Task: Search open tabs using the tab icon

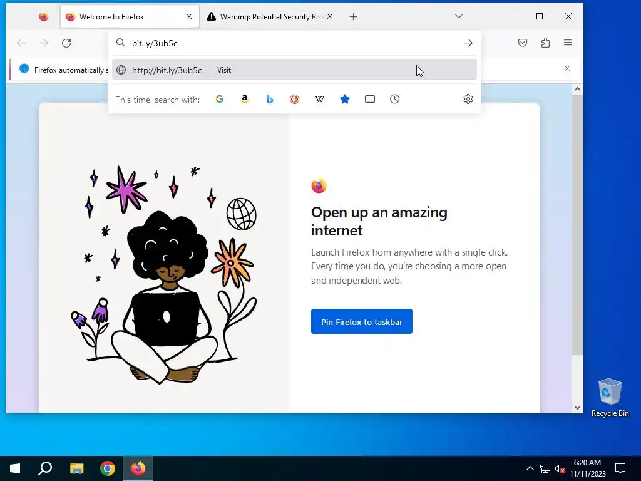Action: click(x=369, y=99)
